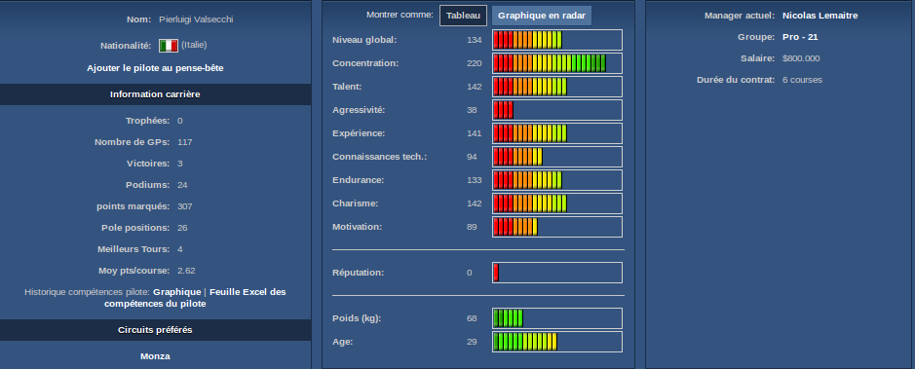Click the Salaire value $800.000

coord(801,58)
